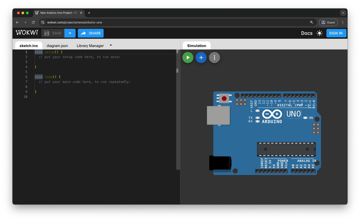This screenshot has width=360, height=221.
Task: Click the ANALOG IN label on board
Action: pyautogui.click(x=307, y=161)
